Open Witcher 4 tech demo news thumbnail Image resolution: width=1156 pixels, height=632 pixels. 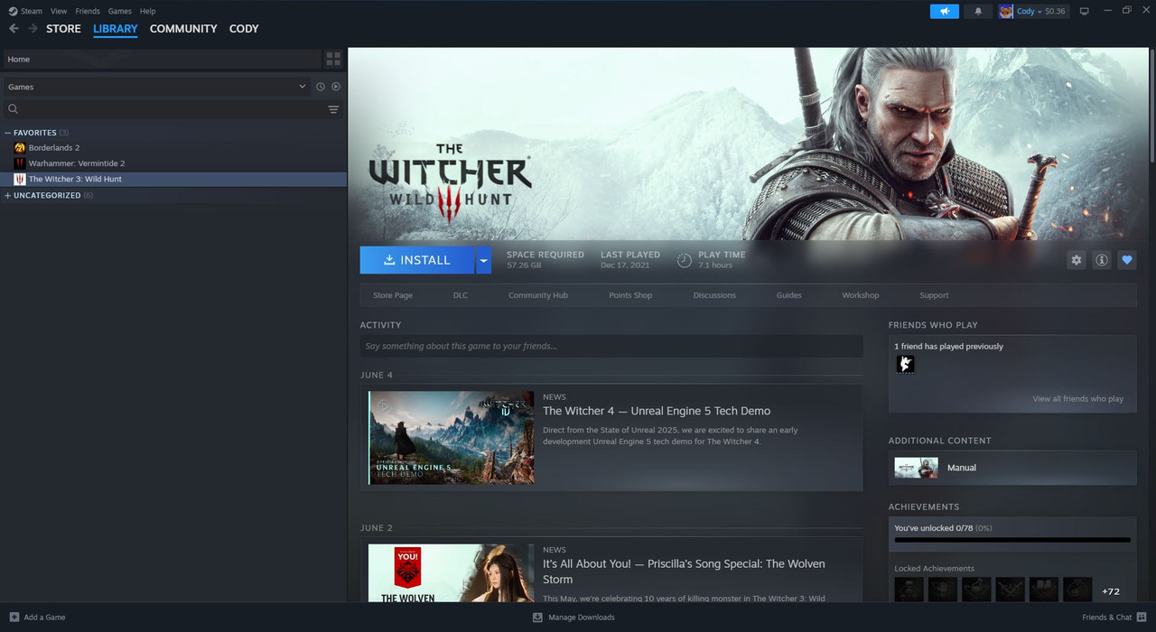pyautogui.click(x=452, y=437)
